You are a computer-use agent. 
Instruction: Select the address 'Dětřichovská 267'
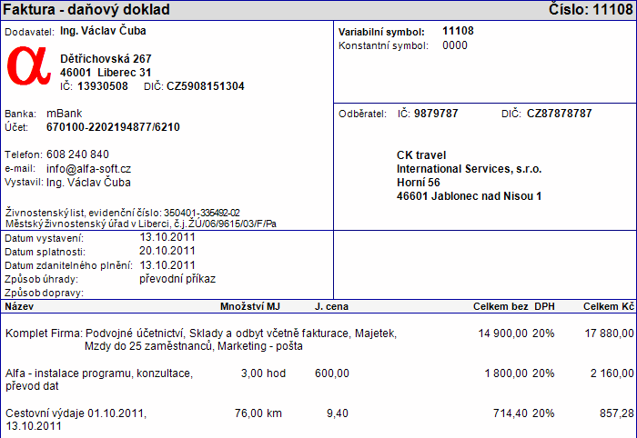coord(106,59)
